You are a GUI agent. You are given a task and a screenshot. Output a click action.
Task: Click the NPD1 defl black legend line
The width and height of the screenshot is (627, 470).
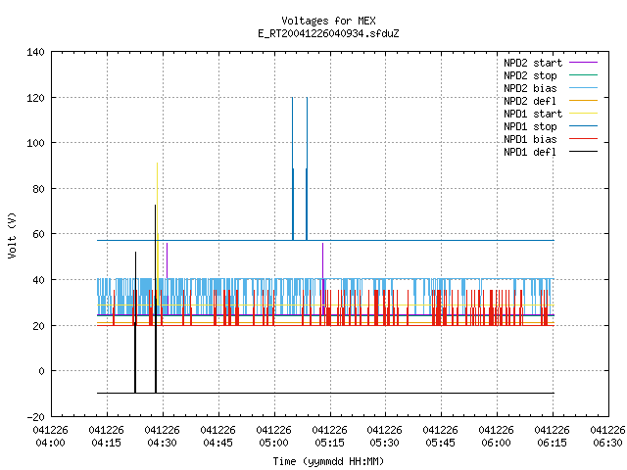[x=583, y=152]
